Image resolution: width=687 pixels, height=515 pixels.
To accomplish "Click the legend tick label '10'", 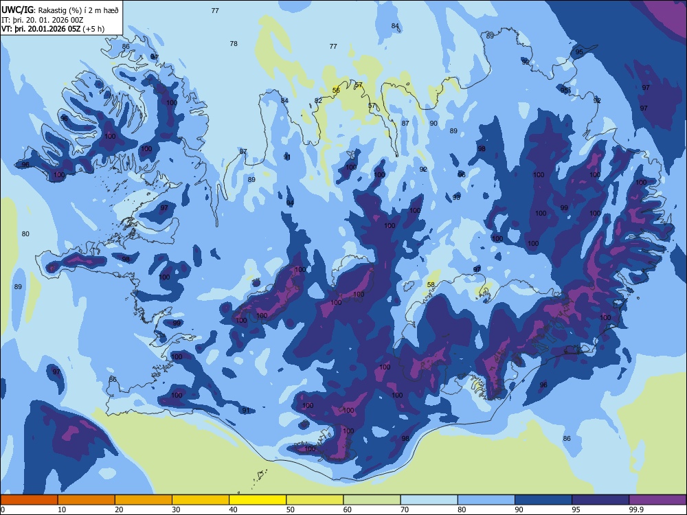I will pos(63,510).
